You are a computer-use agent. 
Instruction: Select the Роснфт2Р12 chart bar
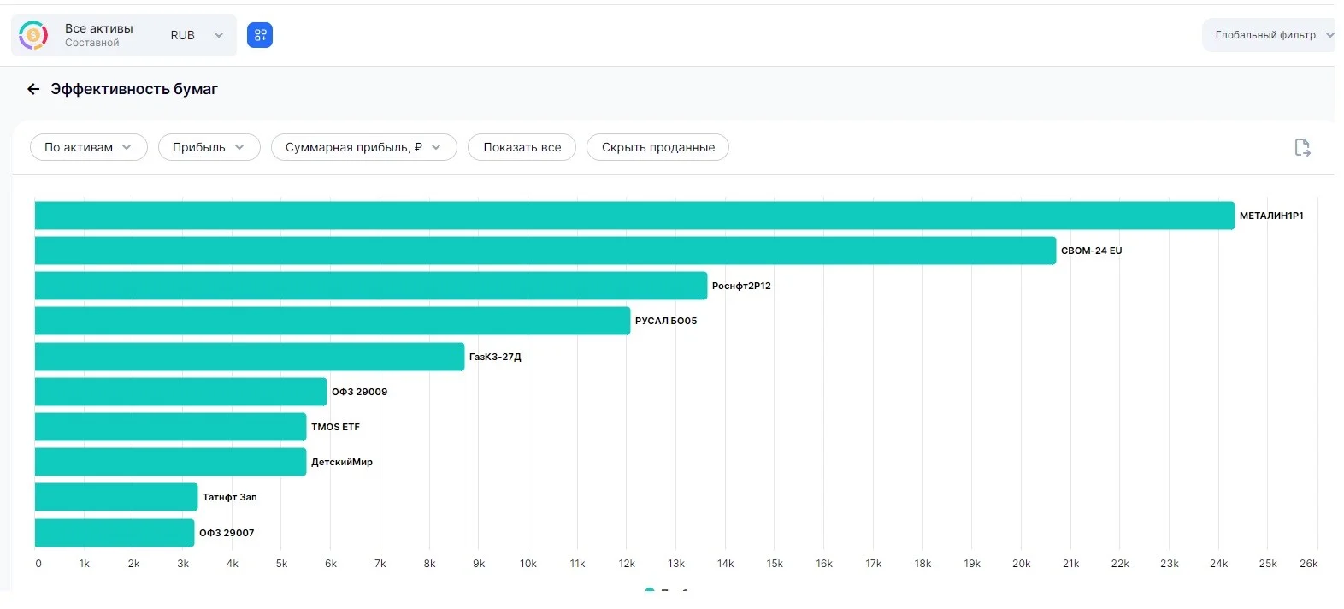pyautogui.click(x=371, y=286)
